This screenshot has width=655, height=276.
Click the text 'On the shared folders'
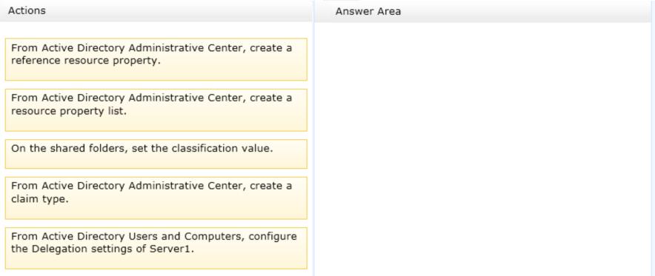[70, 149]
